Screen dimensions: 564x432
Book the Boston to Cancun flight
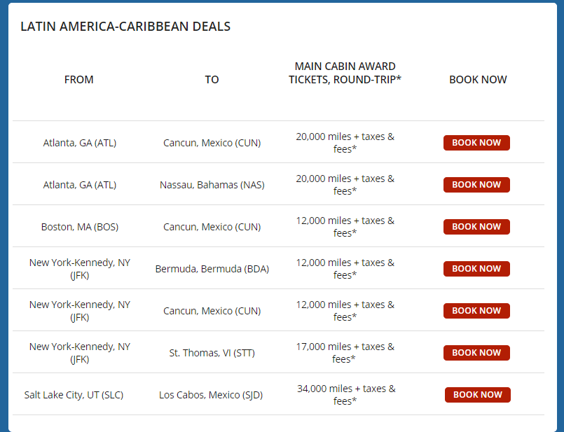point(476,227)
